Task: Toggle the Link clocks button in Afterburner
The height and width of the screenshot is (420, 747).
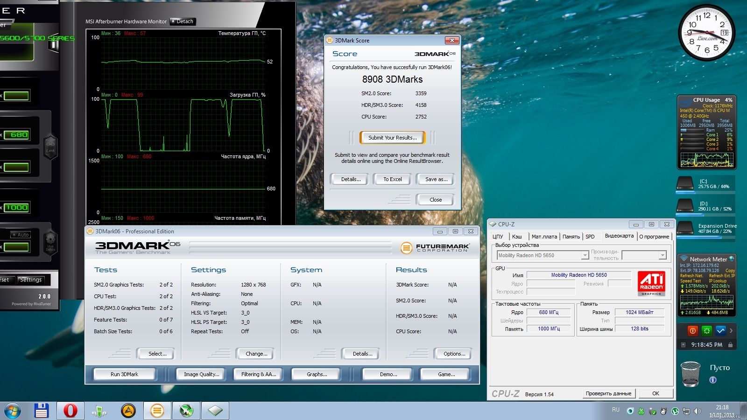Action: pyautogui.click(x=50, y=147)
